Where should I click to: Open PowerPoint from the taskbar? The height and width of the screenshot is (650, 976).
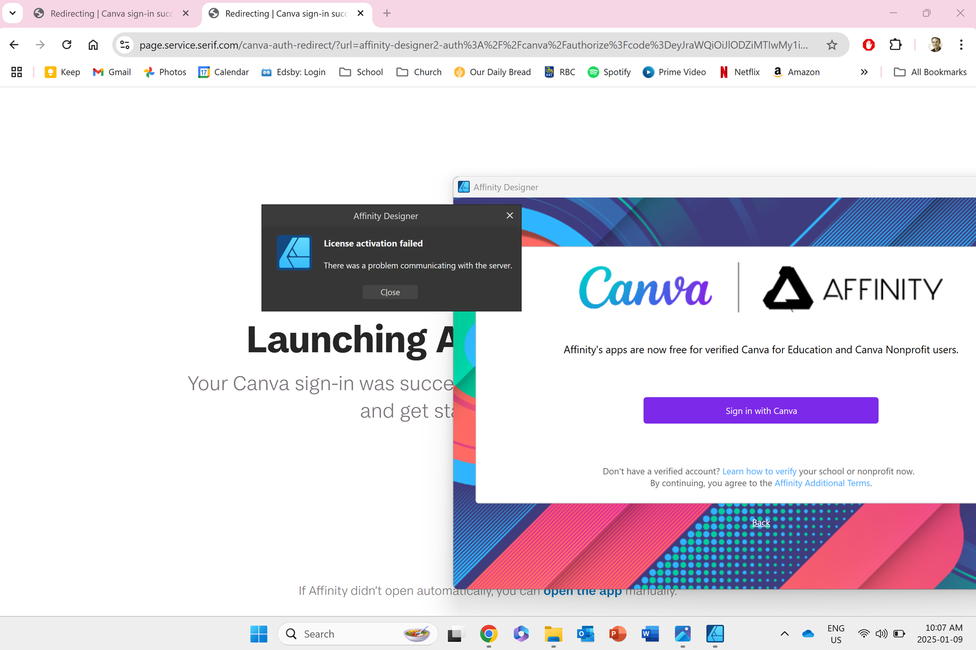tap(618, 634)
